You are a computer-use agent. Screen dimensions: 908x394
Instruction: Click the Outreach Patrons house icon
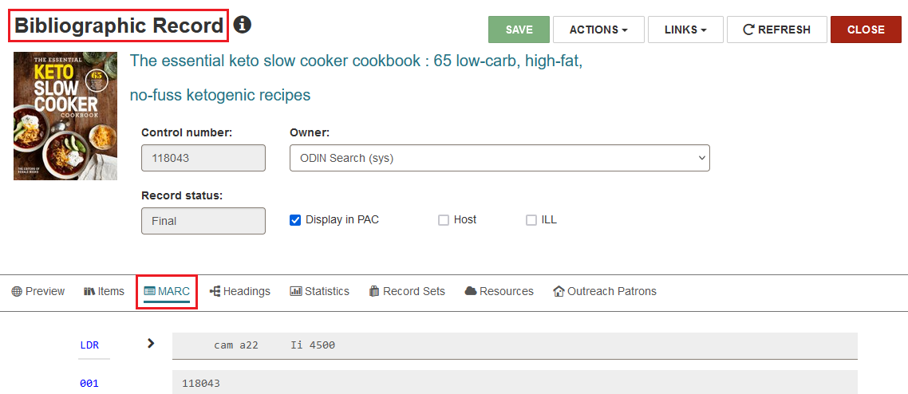559,291
